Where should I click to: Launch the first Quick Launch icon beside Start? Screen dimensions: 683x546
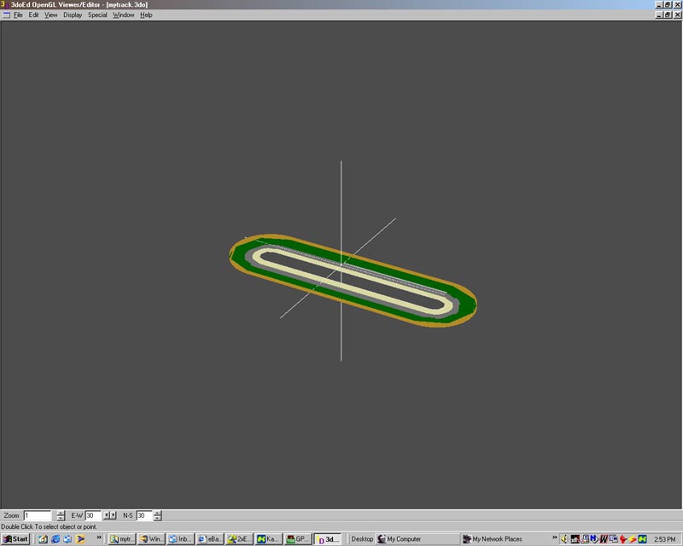click(x=43, y=539)
